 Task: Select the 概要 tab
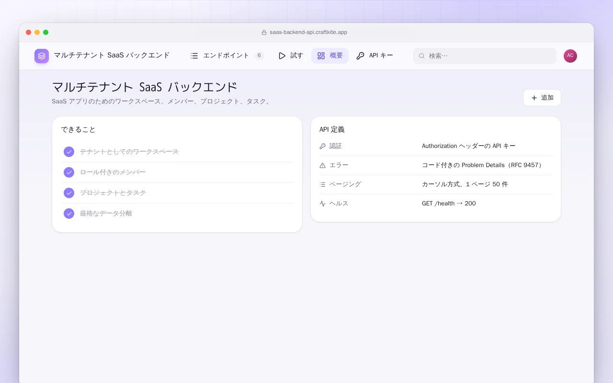click(x=330, y=56)
